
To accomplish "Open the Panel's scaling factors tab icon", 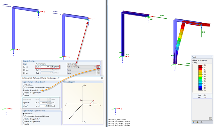I will coord(197,122).
